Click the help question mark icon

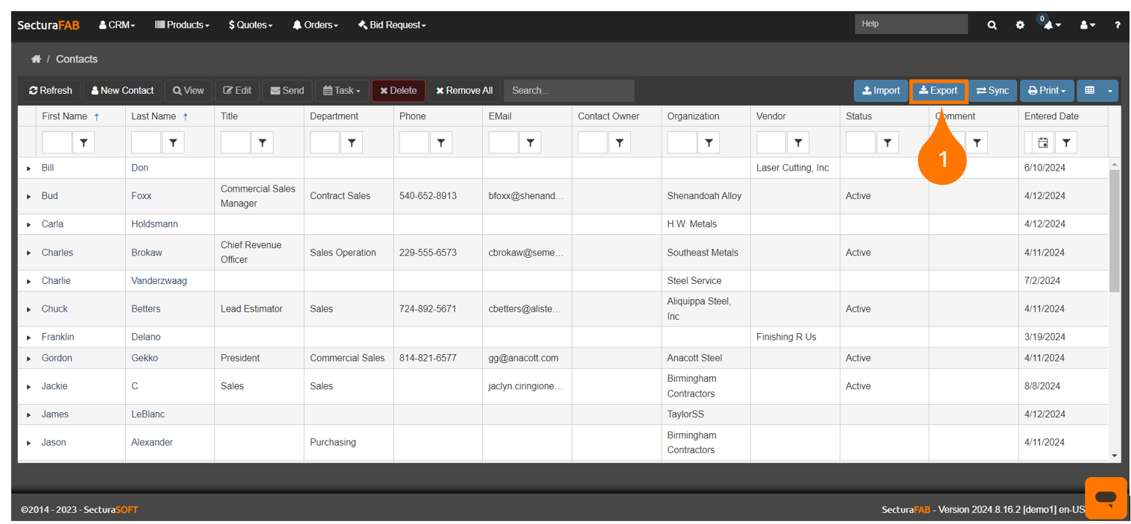(x=1117, y=25)
